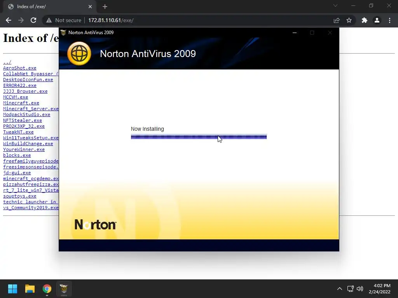398x298 pixels.
Task: Show hidden system tray icons
Action: pos(340,289)
